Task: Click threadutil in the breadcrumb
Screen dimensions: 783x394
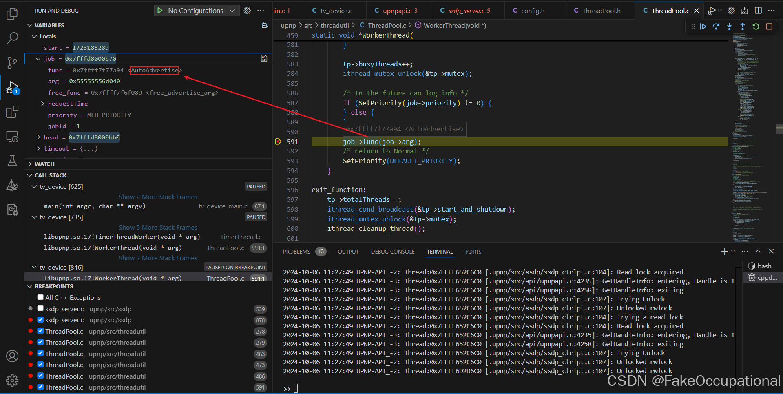Action: pos(334,25)
